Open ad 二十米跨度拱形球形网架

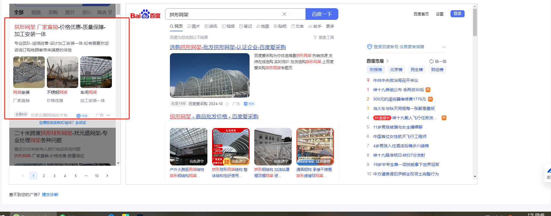(x=61, y=136)
